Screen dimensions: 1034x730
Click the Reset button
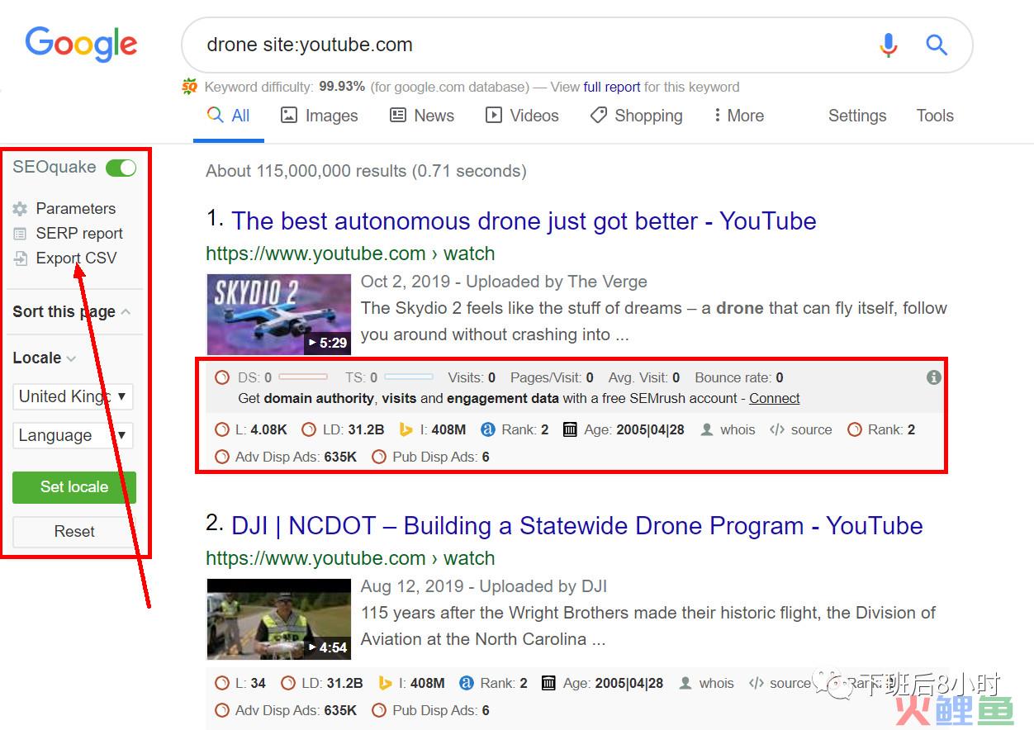74,532
